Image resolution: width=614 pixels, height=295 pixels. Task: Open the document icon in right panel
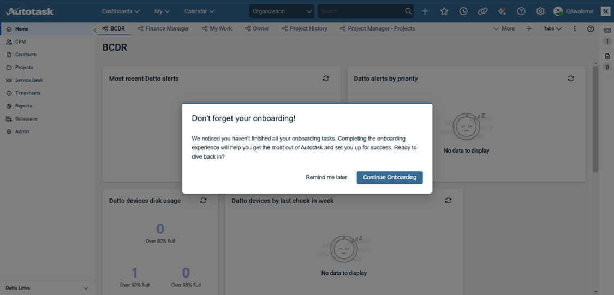[607, 56]
